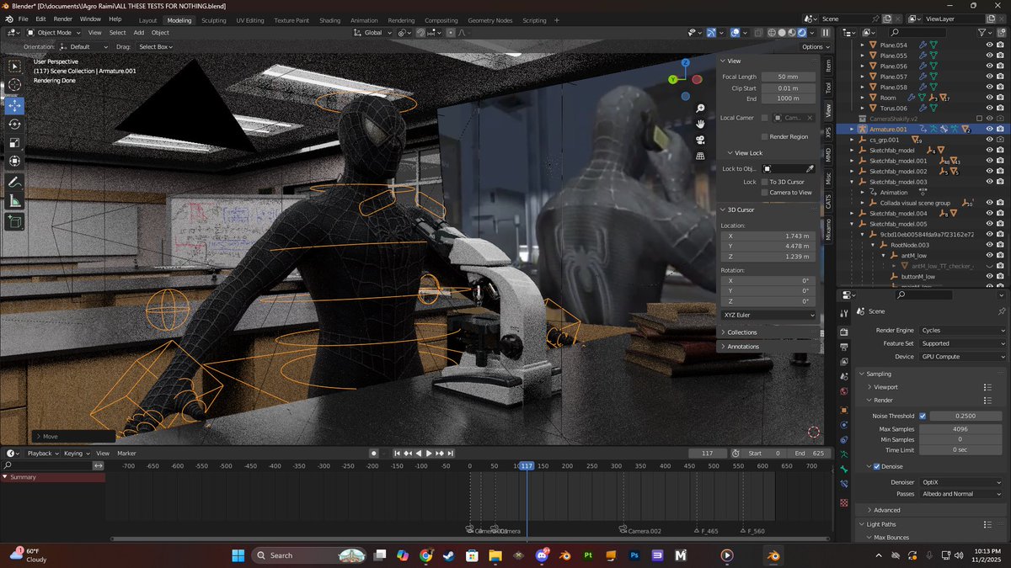The height and width of the screenshot is (568, 1011).
Task: Open the Object Mode dropdown
Action: (55, 33)
